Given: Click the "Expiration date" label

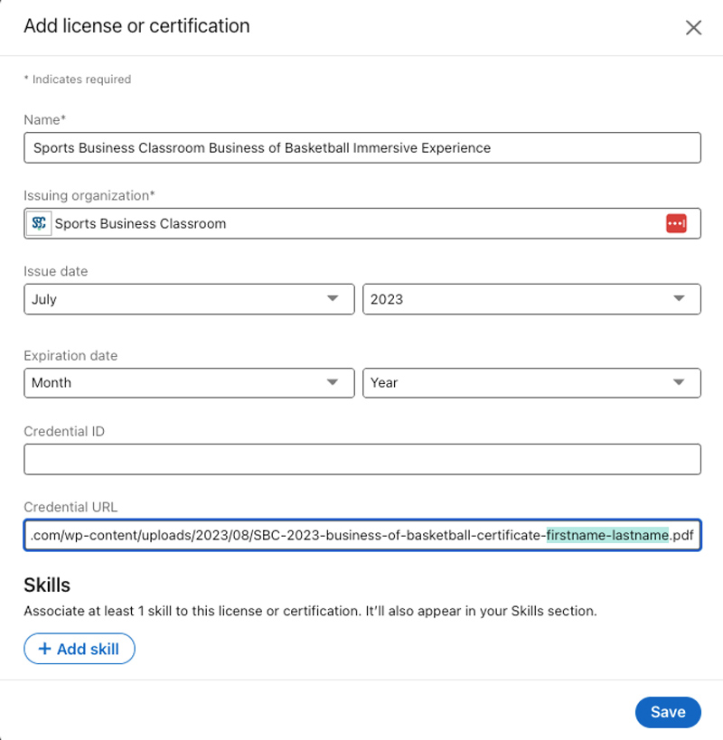Looking at the screenshot, I should pyautogui.click(x=70, y=355).
